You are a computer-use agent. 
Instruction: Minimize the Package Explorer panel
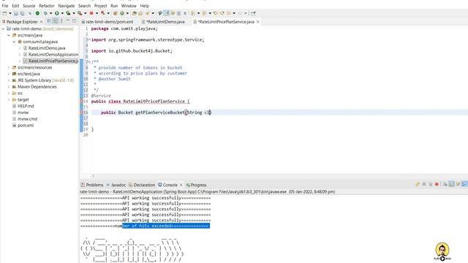(x=68, y=20)
